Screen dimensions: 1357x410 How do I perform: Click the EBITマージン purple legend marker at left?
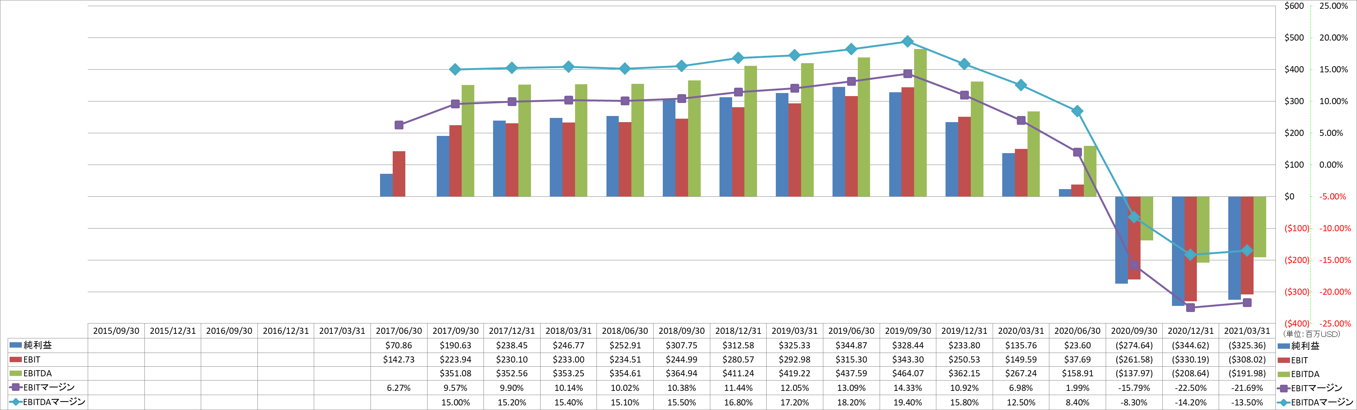(x=15, y=387)
